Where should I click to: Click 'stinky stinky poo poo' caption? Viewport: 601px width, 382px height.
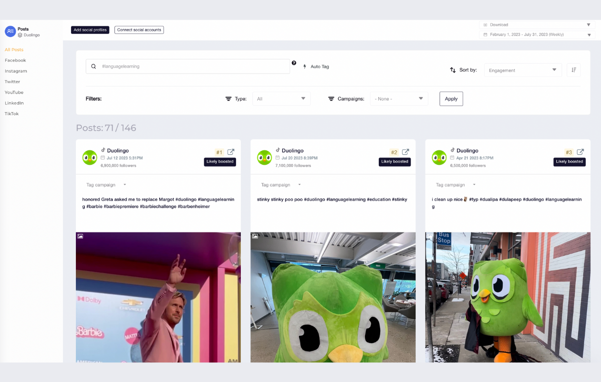(332, 200)
